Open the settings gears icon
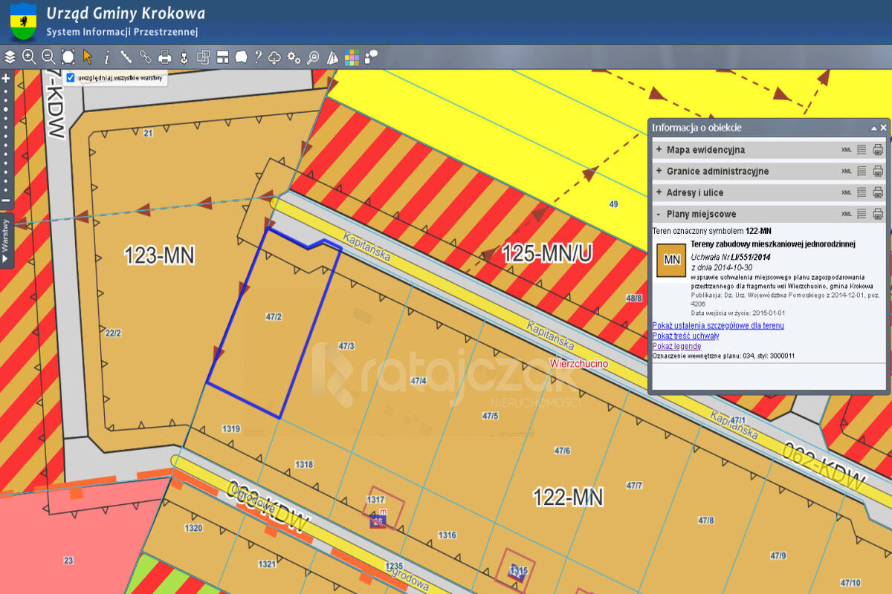 [294, 56]
